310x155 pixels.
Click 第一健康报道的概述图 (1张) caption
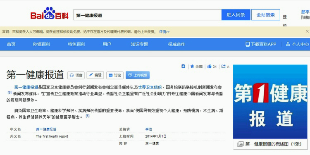coord(274,144)
